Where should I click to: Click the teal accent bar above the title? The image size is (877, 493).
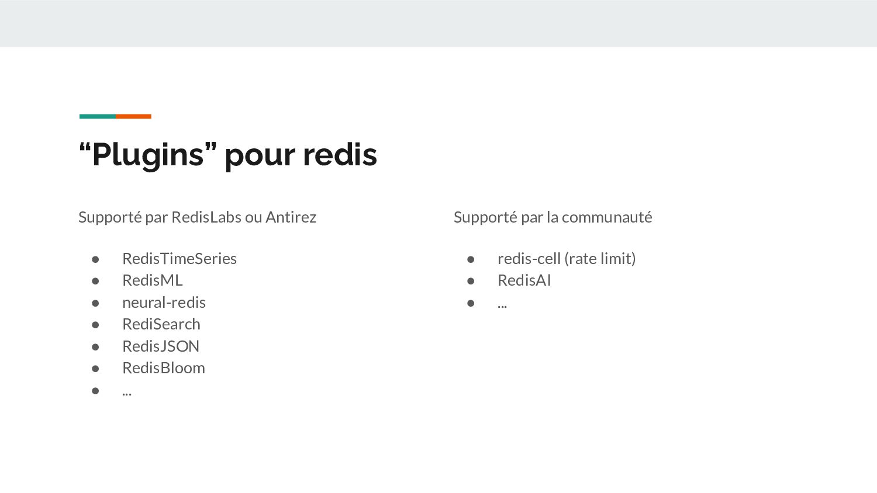pyautogui.click(x=98, y=116)
